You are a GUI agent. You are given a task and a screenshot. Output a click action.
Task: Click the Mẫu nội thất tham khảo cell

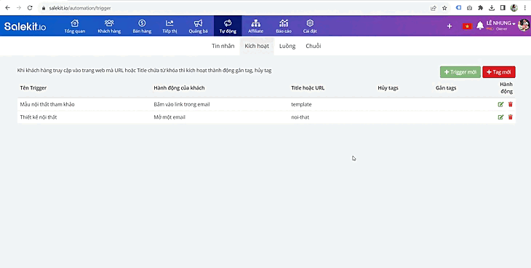pos(47,104)
